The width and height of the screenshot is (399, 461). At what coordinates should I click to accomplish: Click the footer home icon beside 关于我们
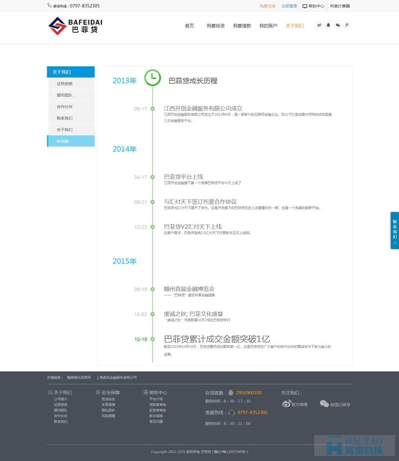pyautogui.click(x=50, y=392)
